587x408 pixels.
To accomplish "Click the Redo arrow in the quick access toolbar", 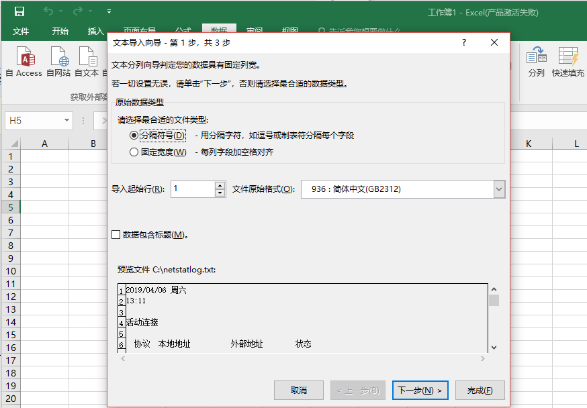I will click(78, 11).
